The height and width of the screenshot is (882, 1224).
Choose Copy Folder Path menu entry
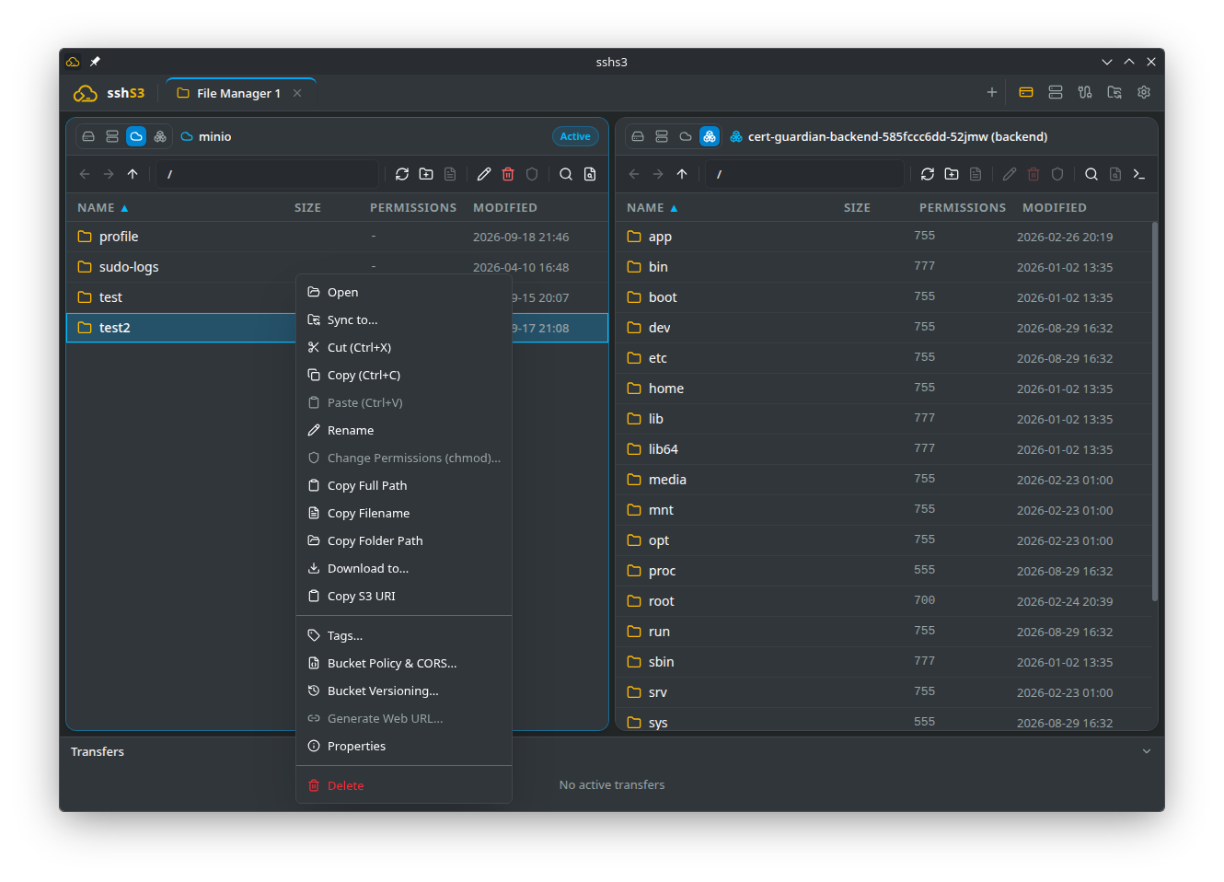point(404,540)
